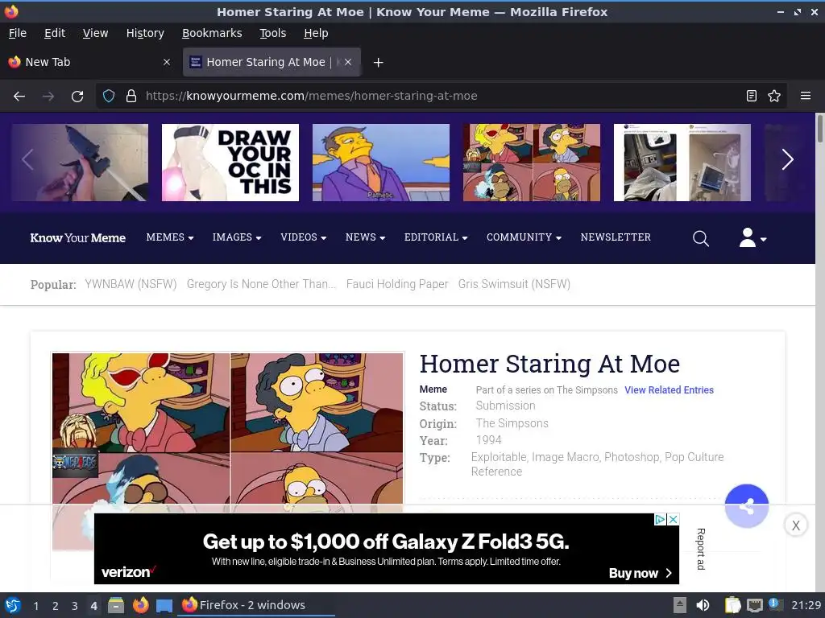Open Skinner Pathetic carousel thumbnail
The height and width of the screenshot is (618, 825).
381,163
